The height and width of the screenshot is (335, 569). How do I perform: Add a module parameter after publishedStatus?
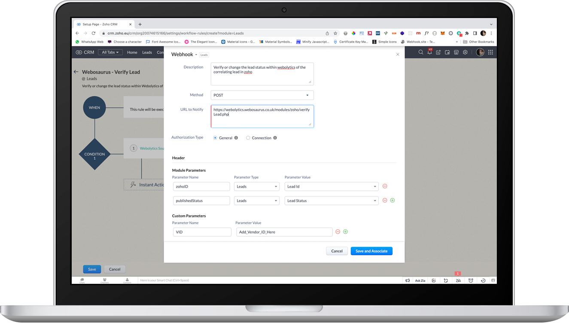pyautogui.click(x=393, y=201)
